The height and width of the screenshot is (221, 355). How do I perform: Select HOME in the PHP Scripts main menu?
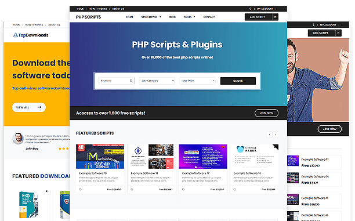[x=130, y=17]
